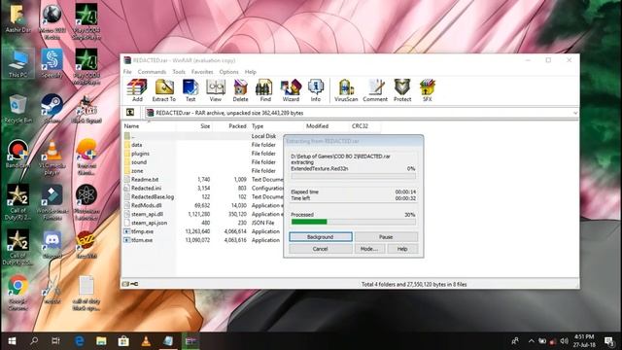Open the This PC desktop icon
The height and width of the screenshot is (350, 622).
coord(17,63)
